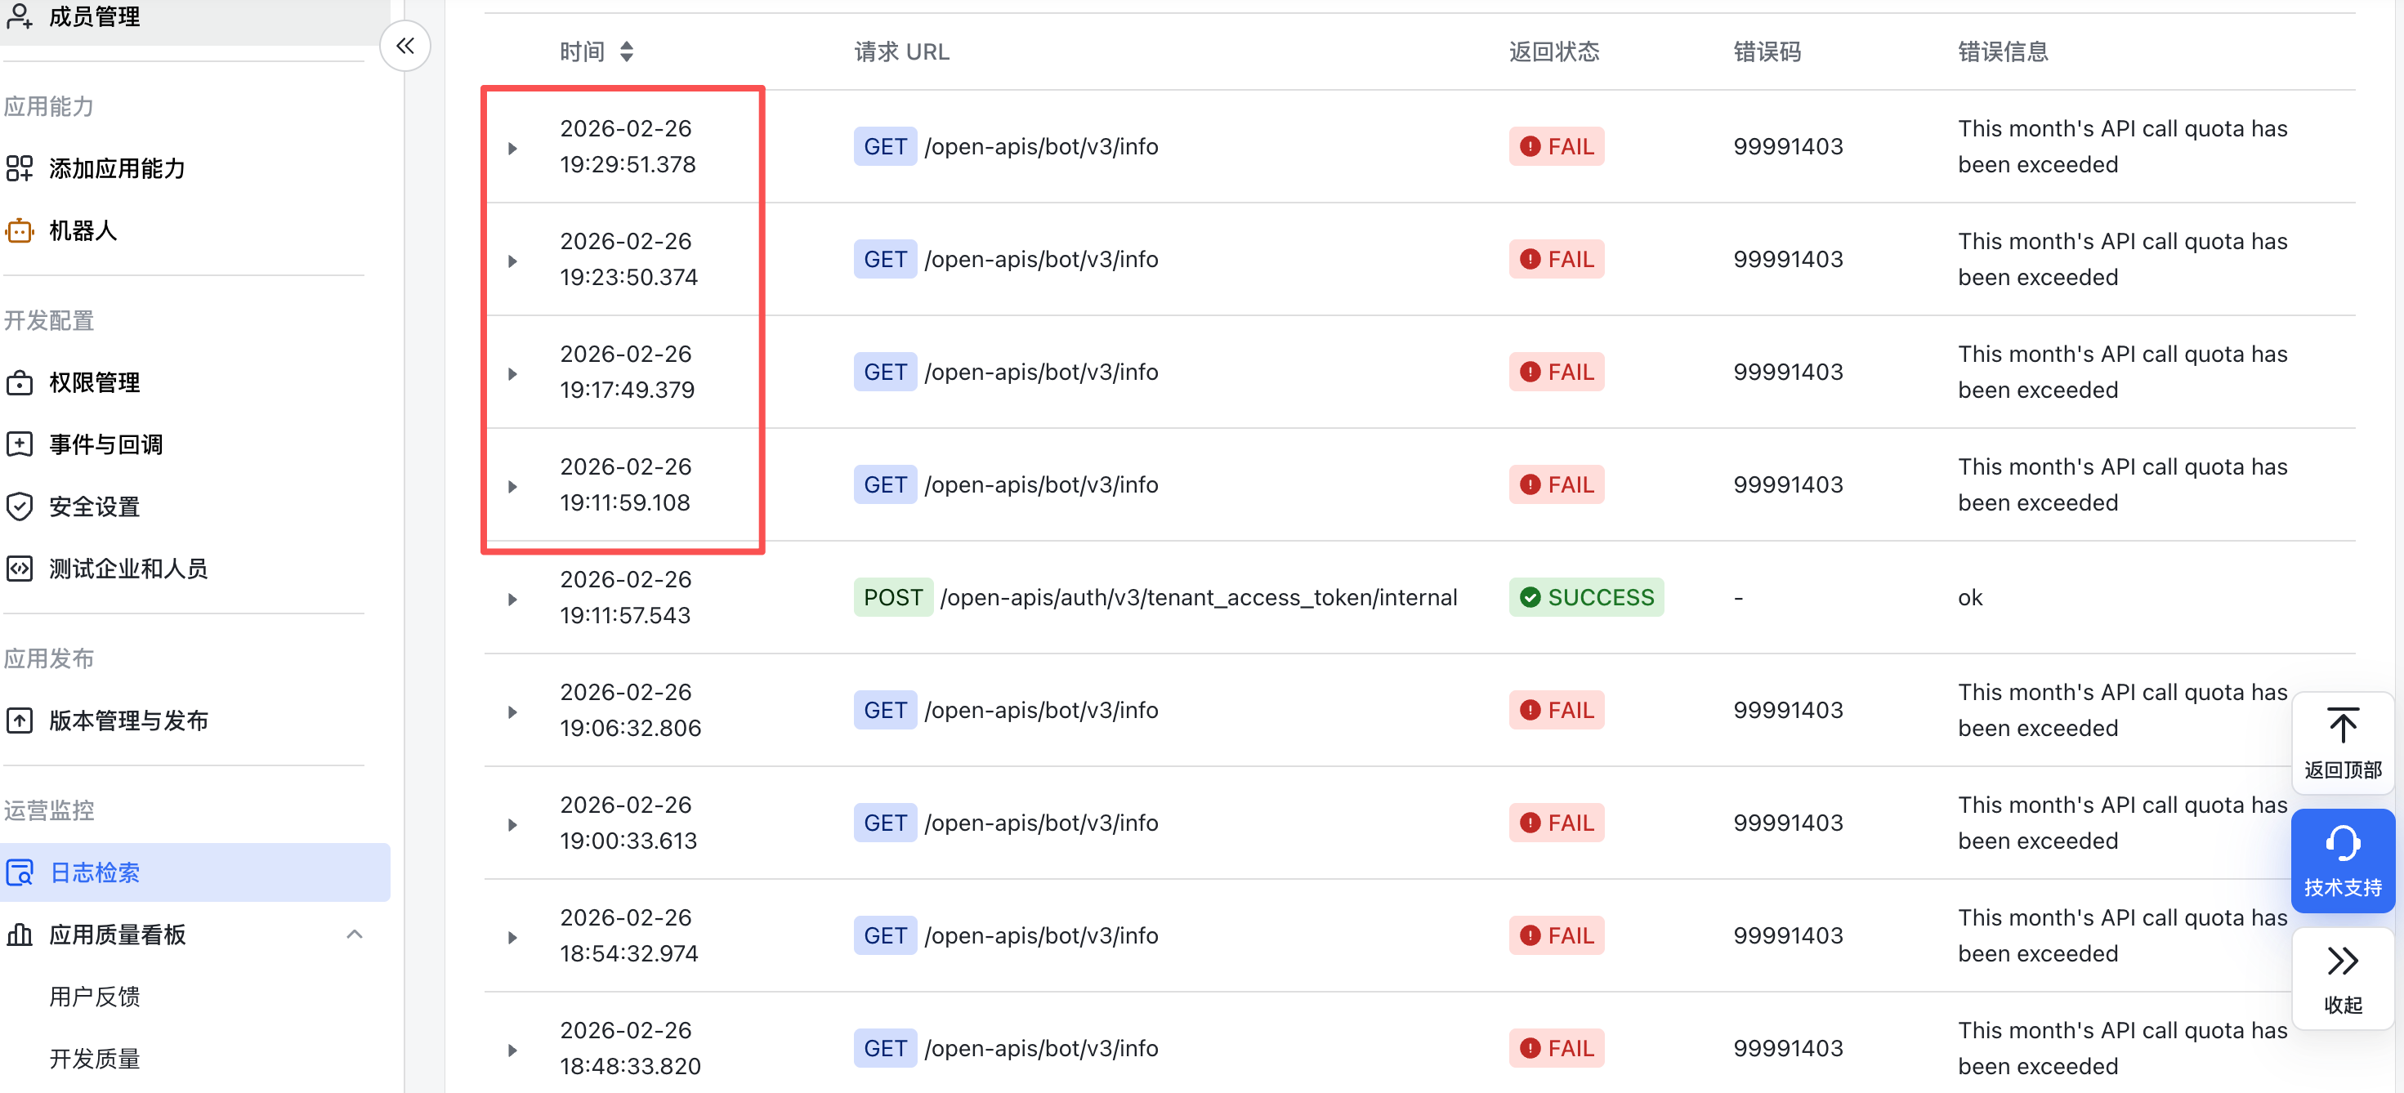Expand the 19:06:32.806 log entry
The width and height of the screenshot is (2404, 1093).
tap(512, 712)
